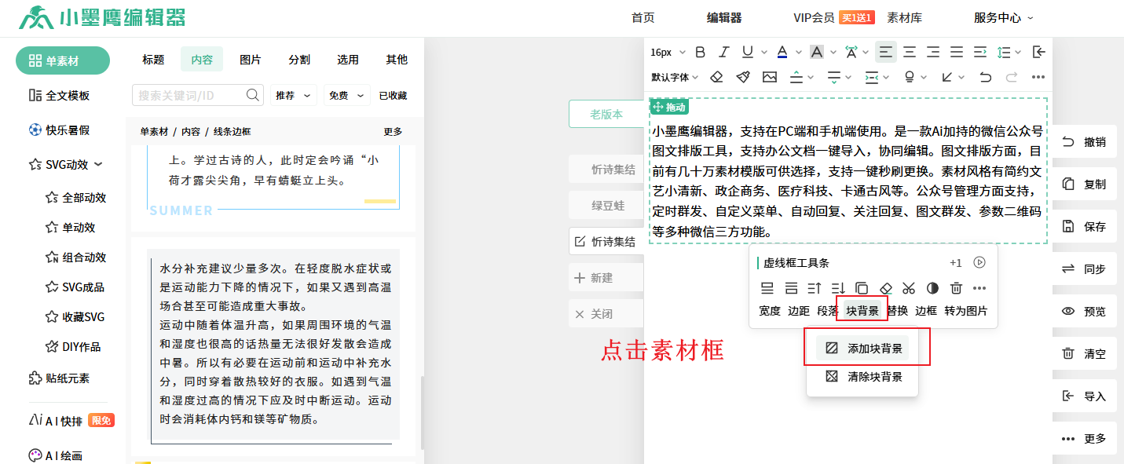
Task: Select 添加块背景 menu entry
Action: (862, 349)
